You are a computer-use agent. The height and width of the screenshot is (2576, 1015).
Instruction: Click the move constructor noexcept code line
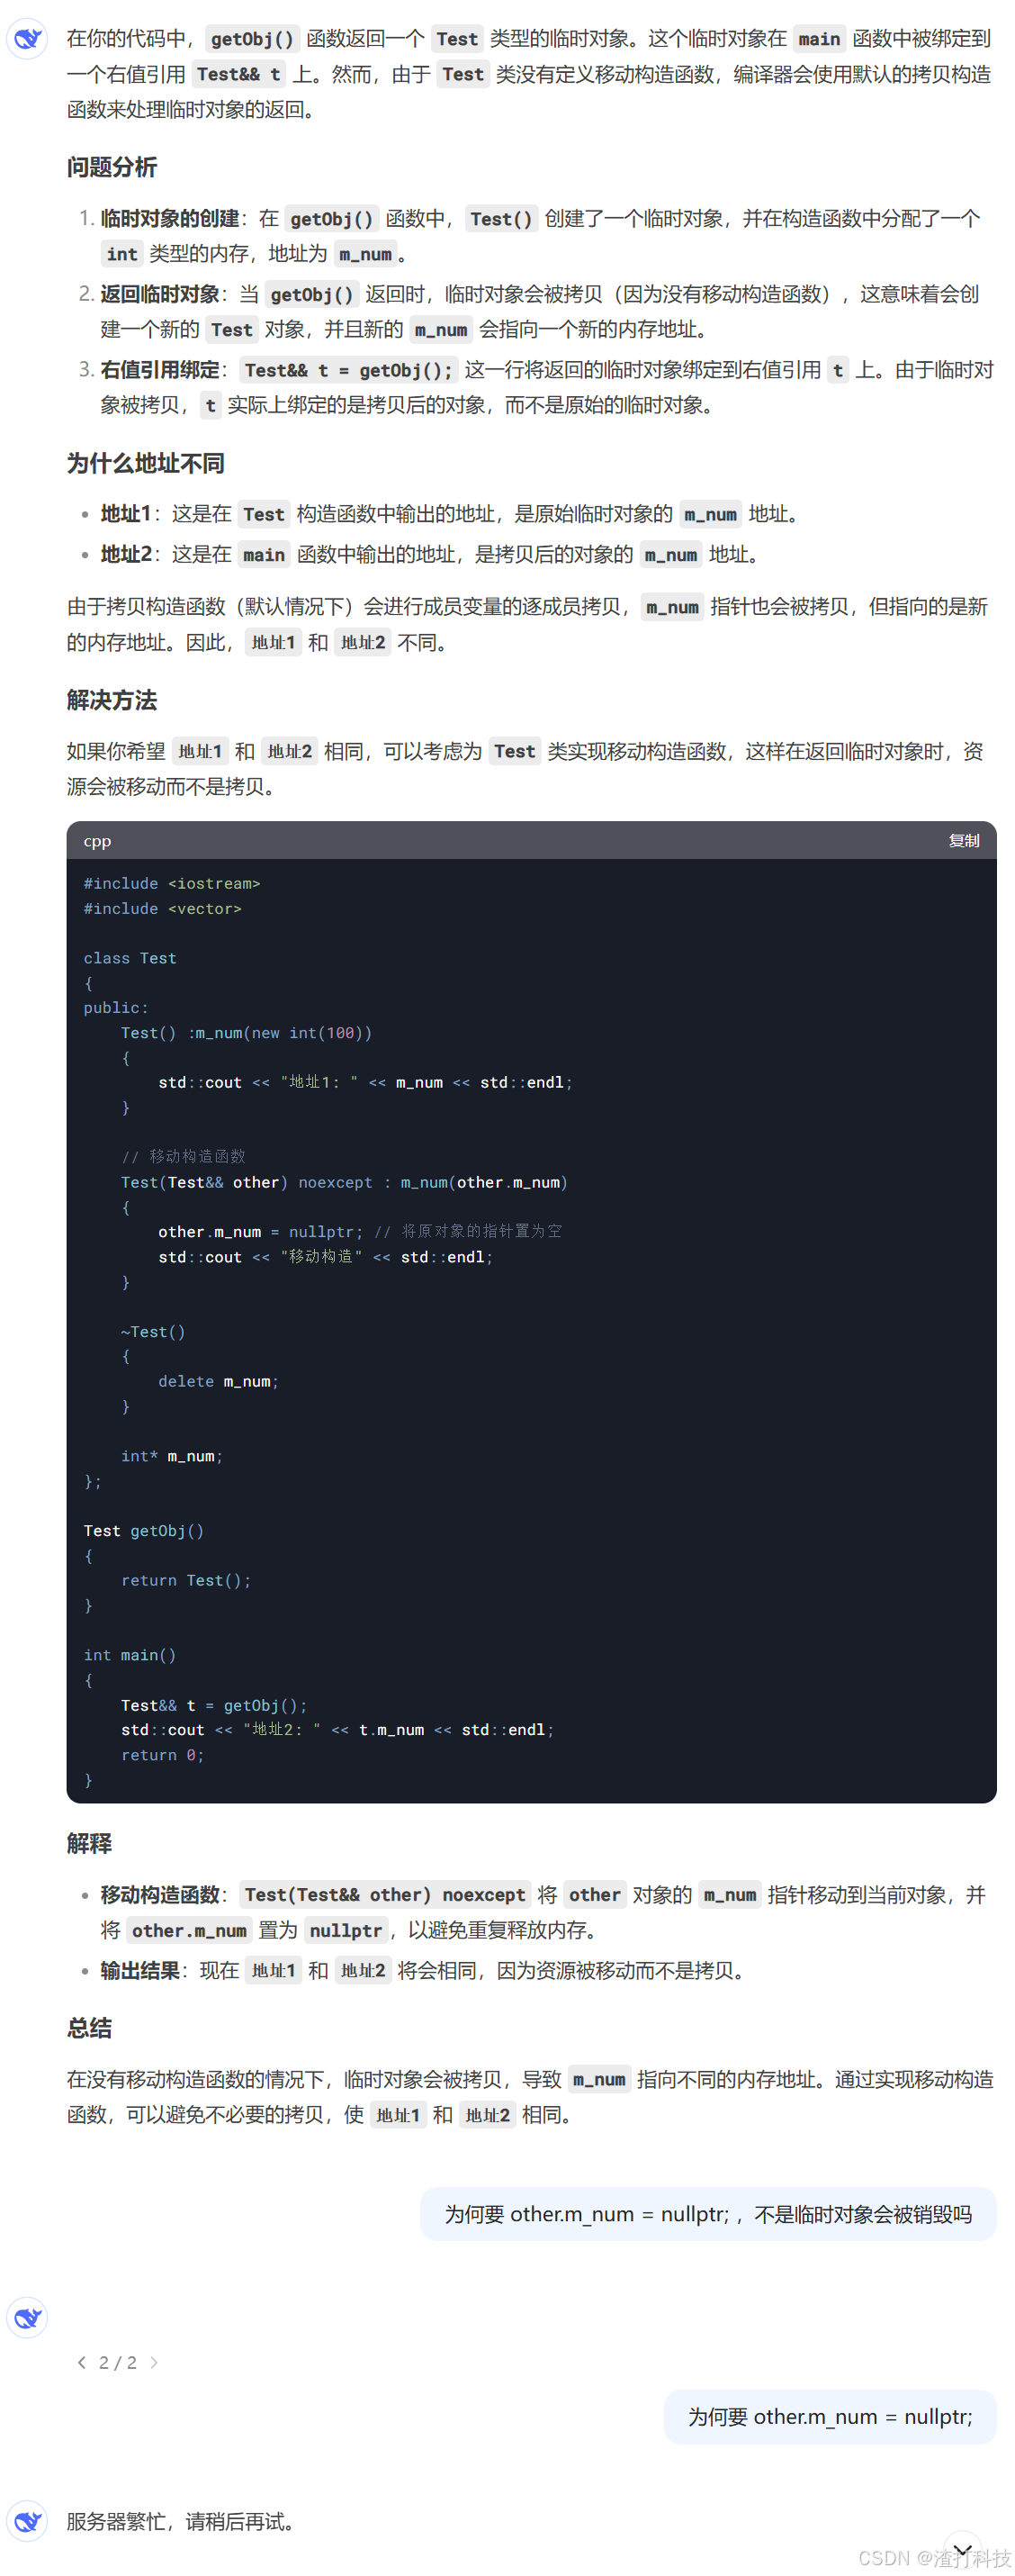coord(344,1182)
